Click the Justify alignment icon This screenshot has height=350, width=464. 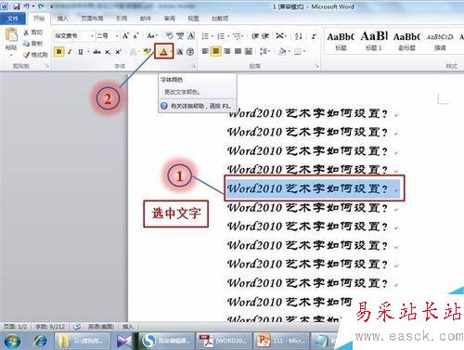click(x=238, y=51)
